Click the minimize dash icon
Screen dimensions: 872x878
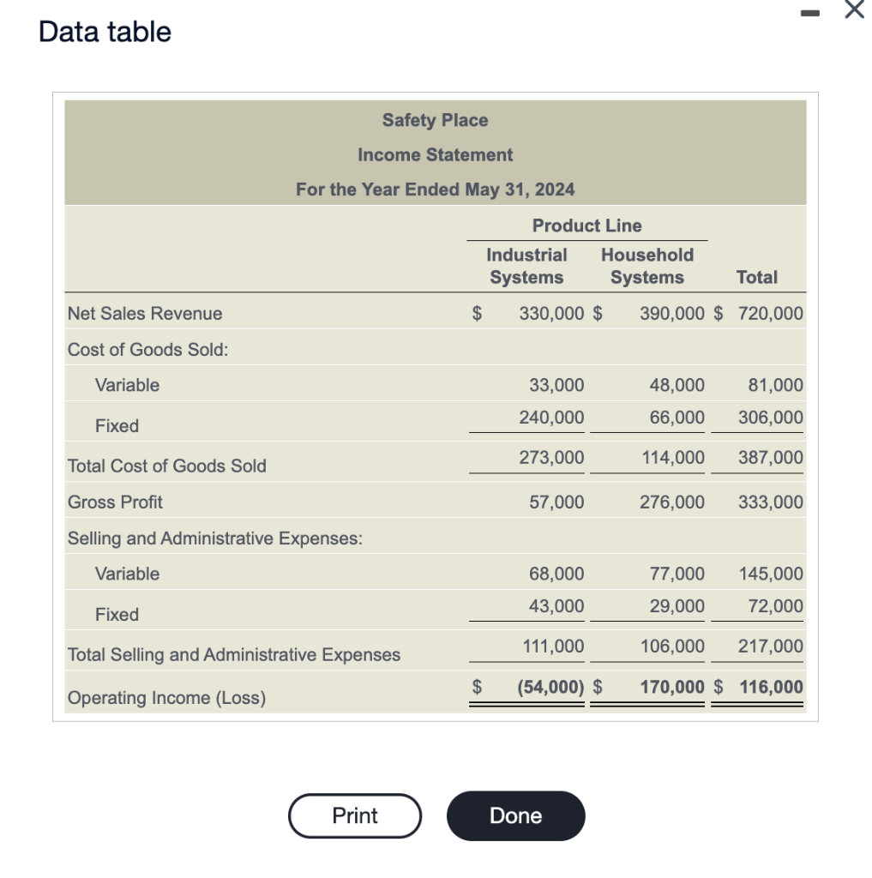(x=809, y=13)
